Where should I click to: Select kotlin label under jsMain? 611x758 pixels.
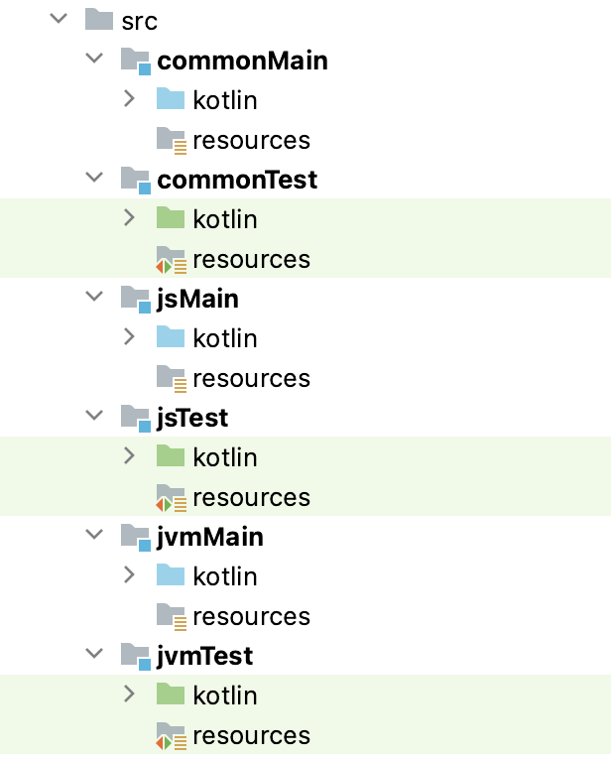click(x=225, y=338)
